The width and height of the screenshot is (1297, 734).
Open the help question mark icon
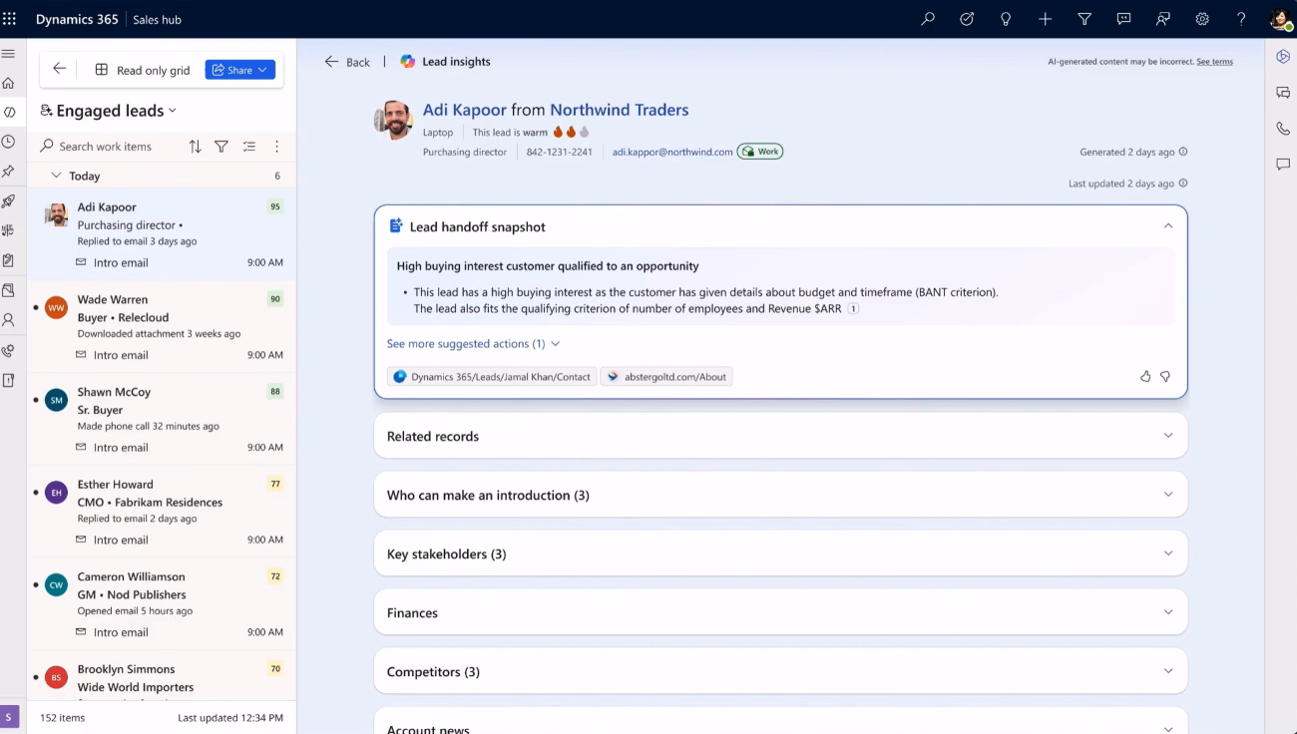point(1241,19)
